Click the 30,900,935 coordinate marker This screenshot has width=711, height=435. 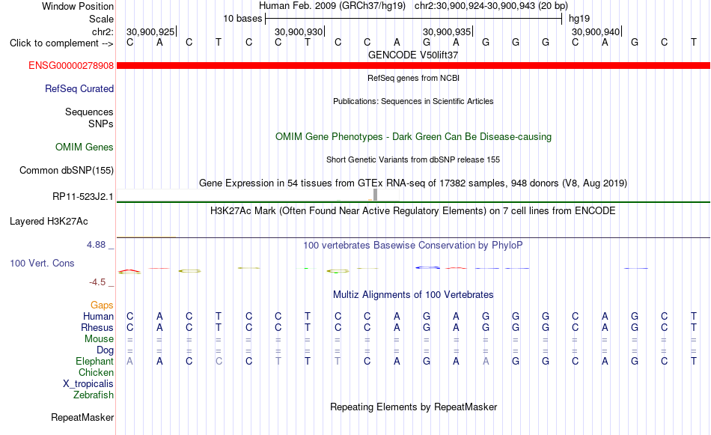[x=447, y=32]
